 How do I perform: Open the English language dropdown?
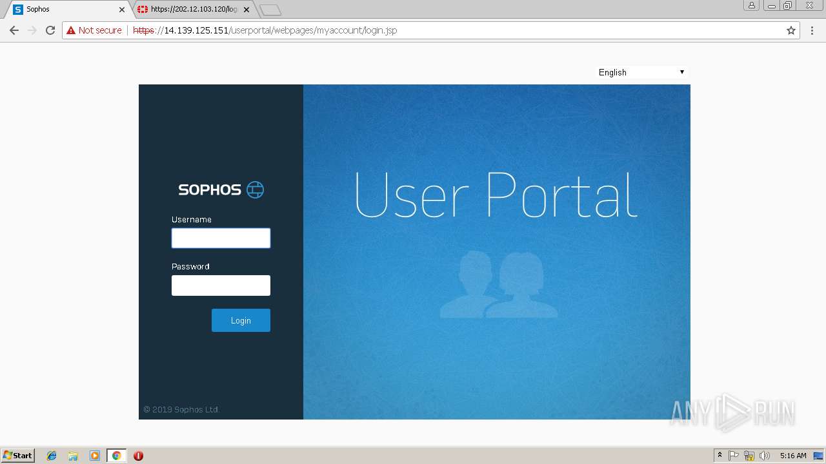pyautogui.click(x=641, y=72)
